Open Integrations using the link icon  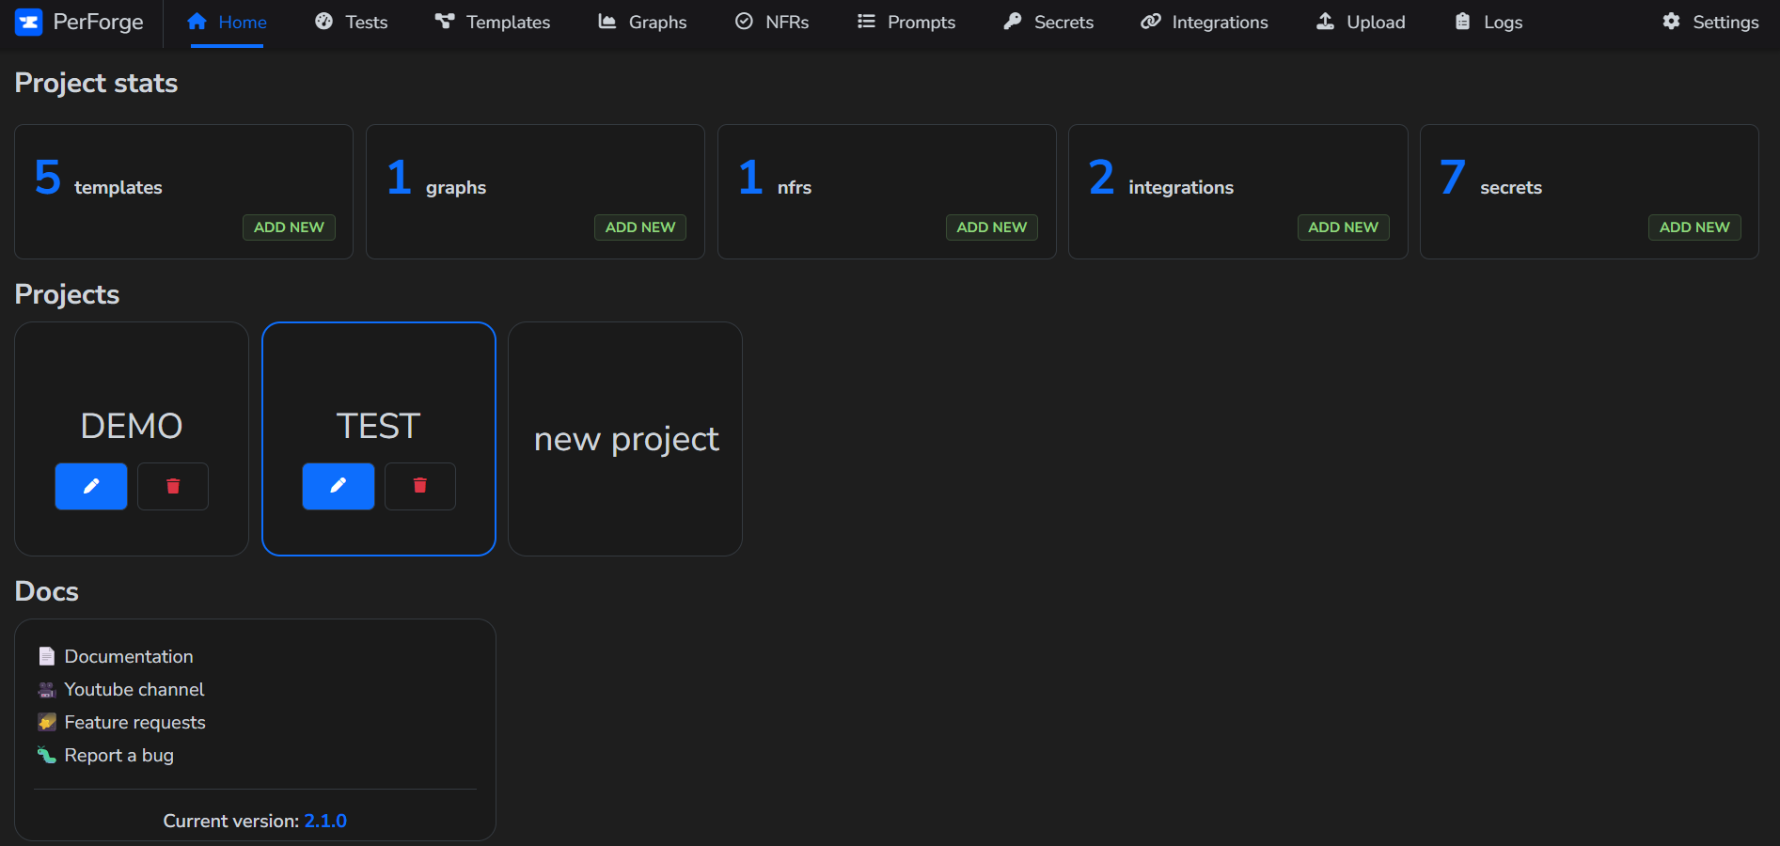1151,21
